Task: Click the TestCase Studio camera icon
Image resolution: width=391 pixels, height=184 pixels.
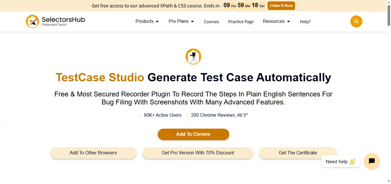Action: (193, 56)
